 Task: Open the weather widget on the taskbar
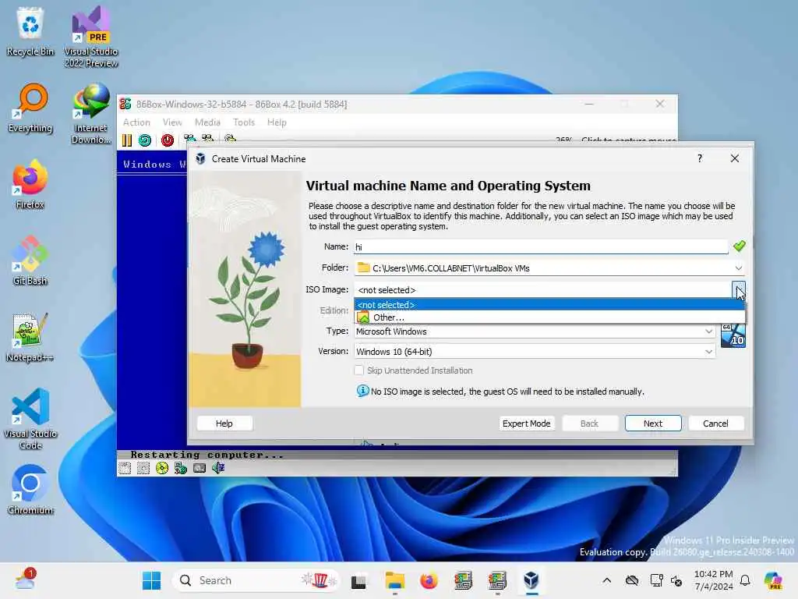click(x=25, y=580)
